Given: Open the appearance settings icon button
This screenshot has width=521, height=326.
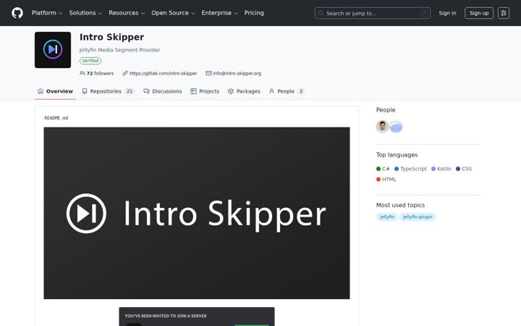Looking at the screenshot, I should [x=504, y=13].
